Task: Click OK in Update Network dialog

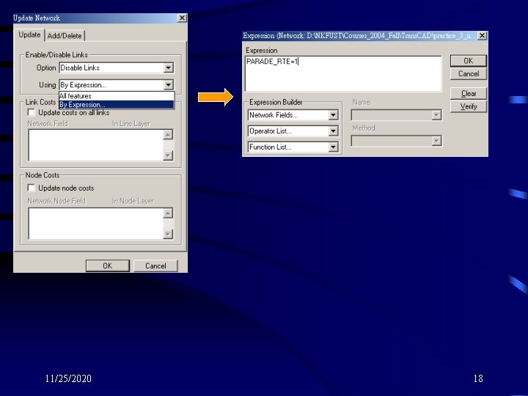Action: pos(108,265)
